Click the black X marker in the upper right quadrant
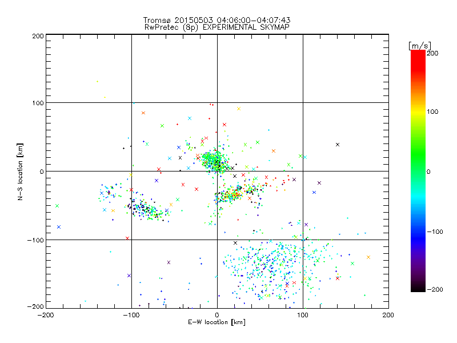This screenshot has height=343, width=457. coord(338,145)
